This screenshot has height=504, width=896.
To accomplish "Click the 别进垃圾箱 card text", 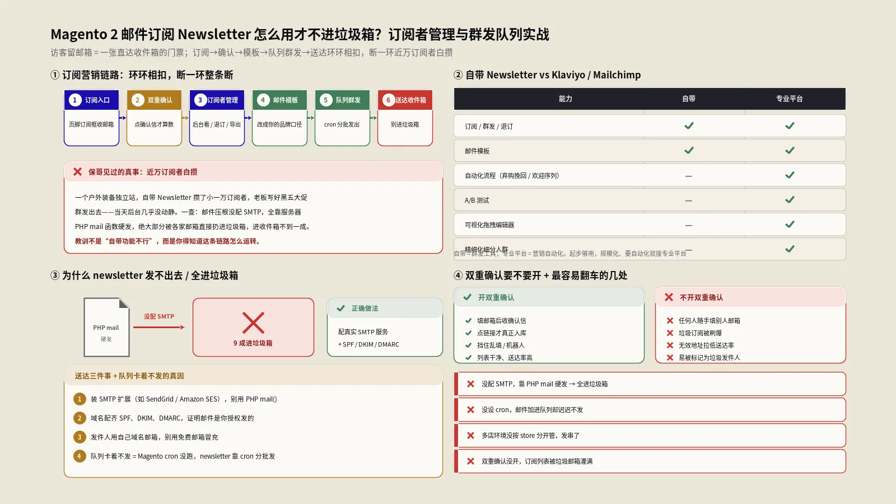I will pyautogui.click(x=405, y=125).
